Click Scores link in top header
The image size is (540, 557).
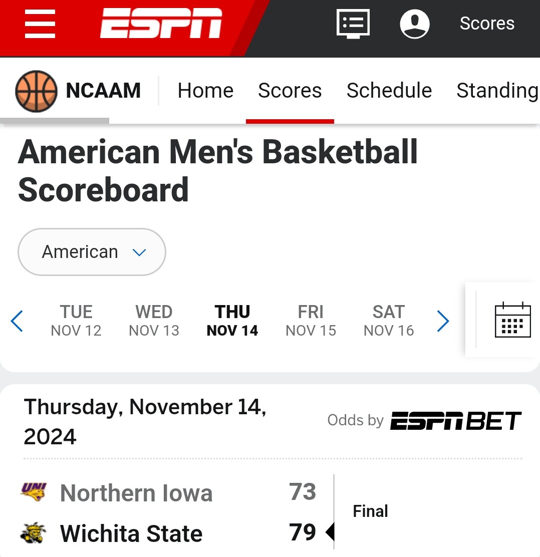click(487, 24)
